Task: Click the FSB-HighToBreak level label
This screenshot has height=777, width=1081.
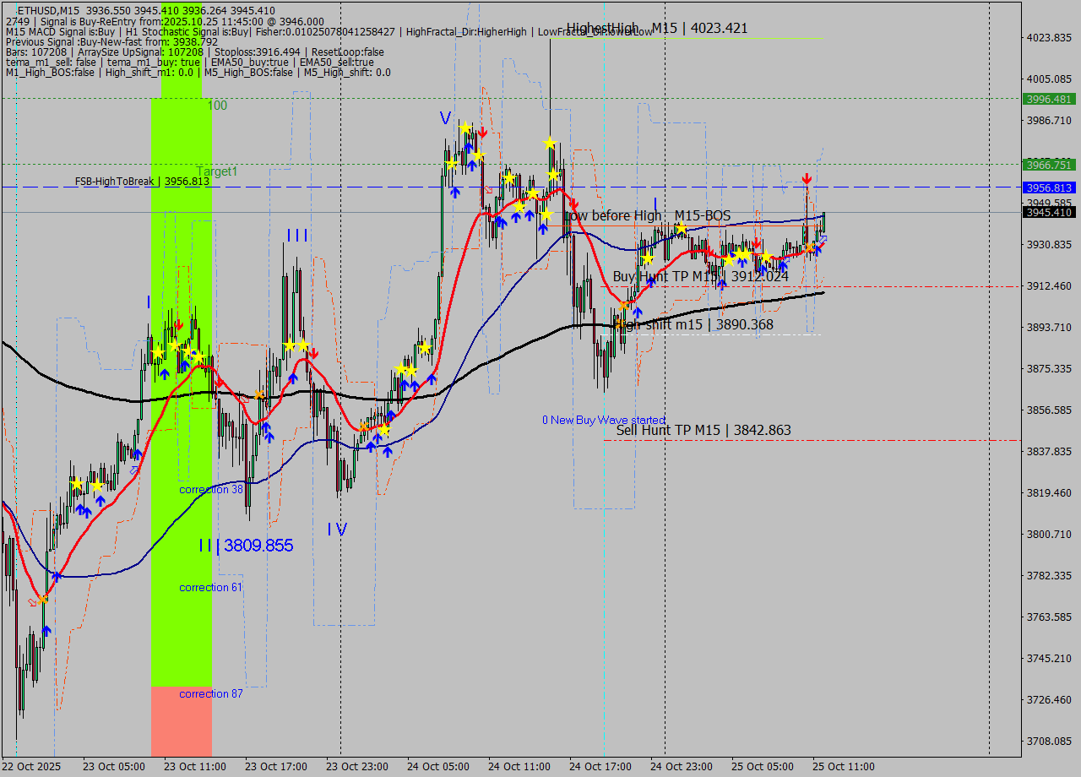Action: click(141, 181)
